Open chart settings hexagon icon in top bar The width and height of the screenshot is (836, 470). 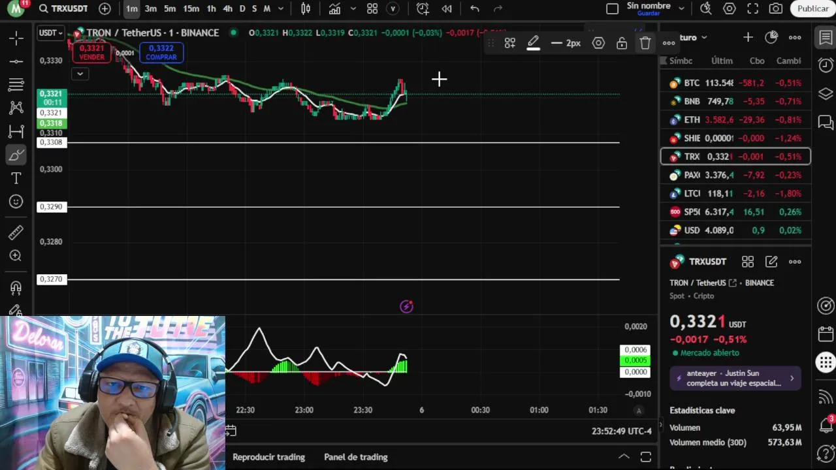730,8
